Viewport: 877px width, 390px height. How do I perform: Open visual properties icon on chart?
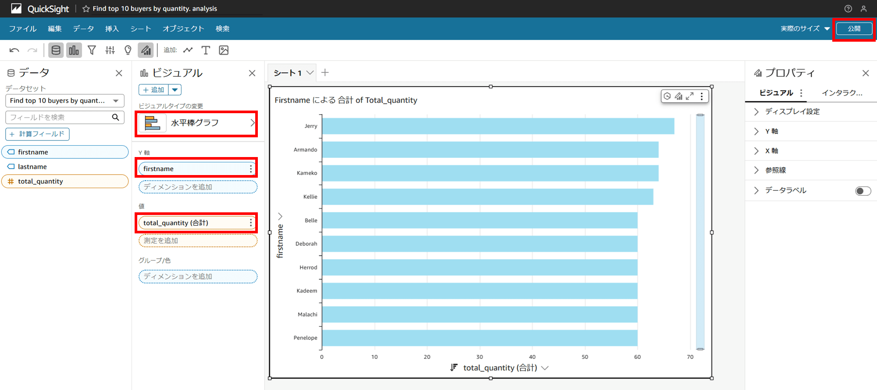tap(678, 96)
